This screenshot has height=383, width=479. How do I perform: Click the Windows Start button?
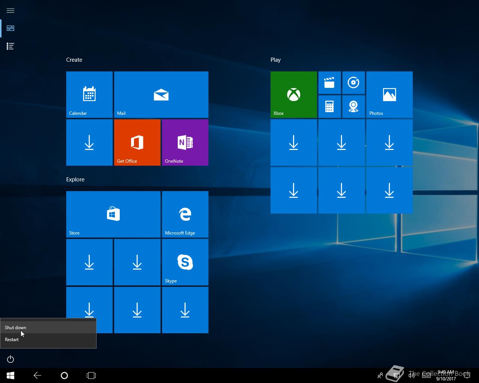[10, 376]
